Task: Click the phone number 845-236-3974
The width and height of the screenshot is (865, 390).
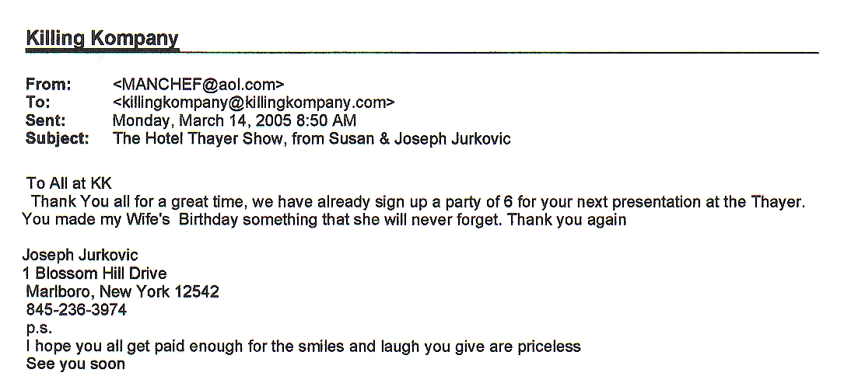Action: (x=76, y=309)
